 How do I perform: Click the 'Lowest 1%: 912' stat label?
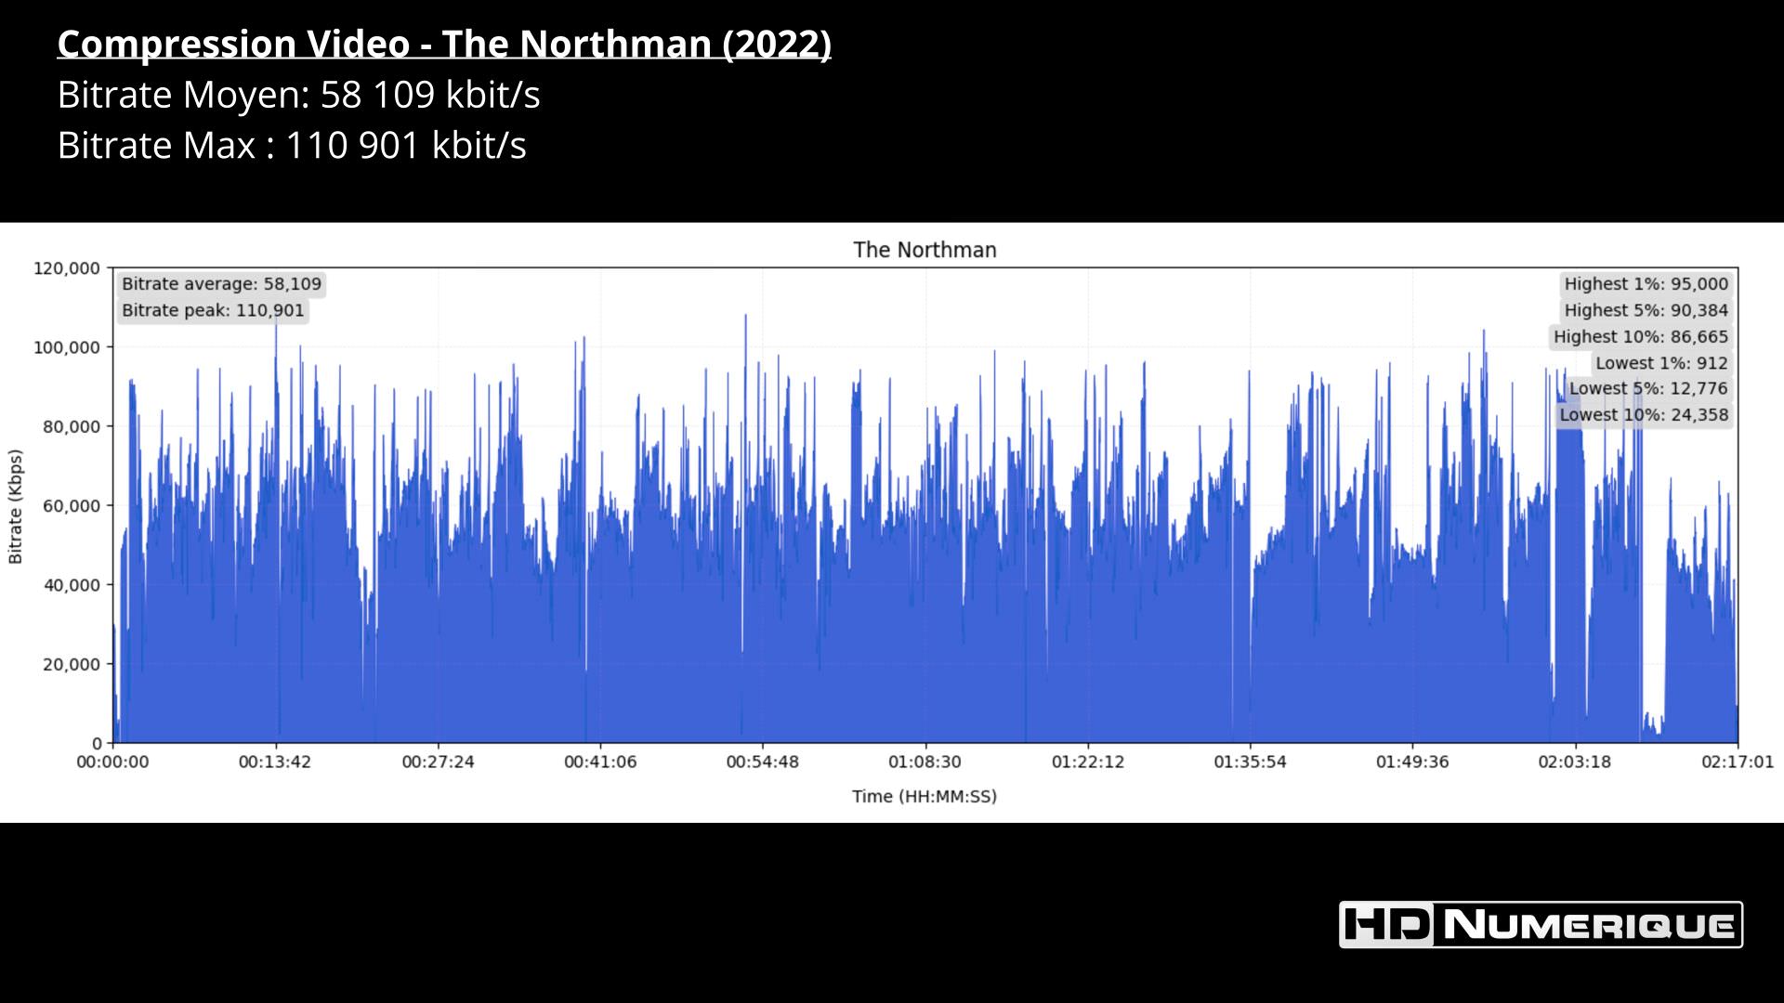pyautogui.click(x=1661, y=363)
